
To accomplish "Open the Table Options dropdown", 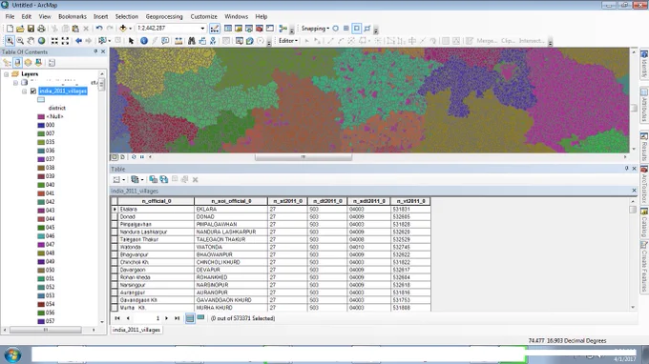I will coord(118,180).
